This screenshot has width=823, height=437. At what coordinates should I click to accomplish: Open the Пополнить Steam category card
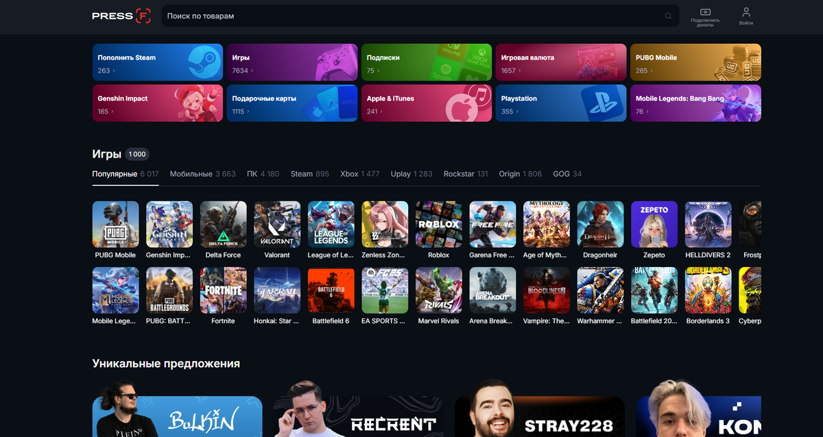(158, 62)
